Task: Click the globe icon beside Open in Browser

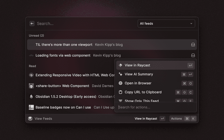Action: (x=120, y=83)
